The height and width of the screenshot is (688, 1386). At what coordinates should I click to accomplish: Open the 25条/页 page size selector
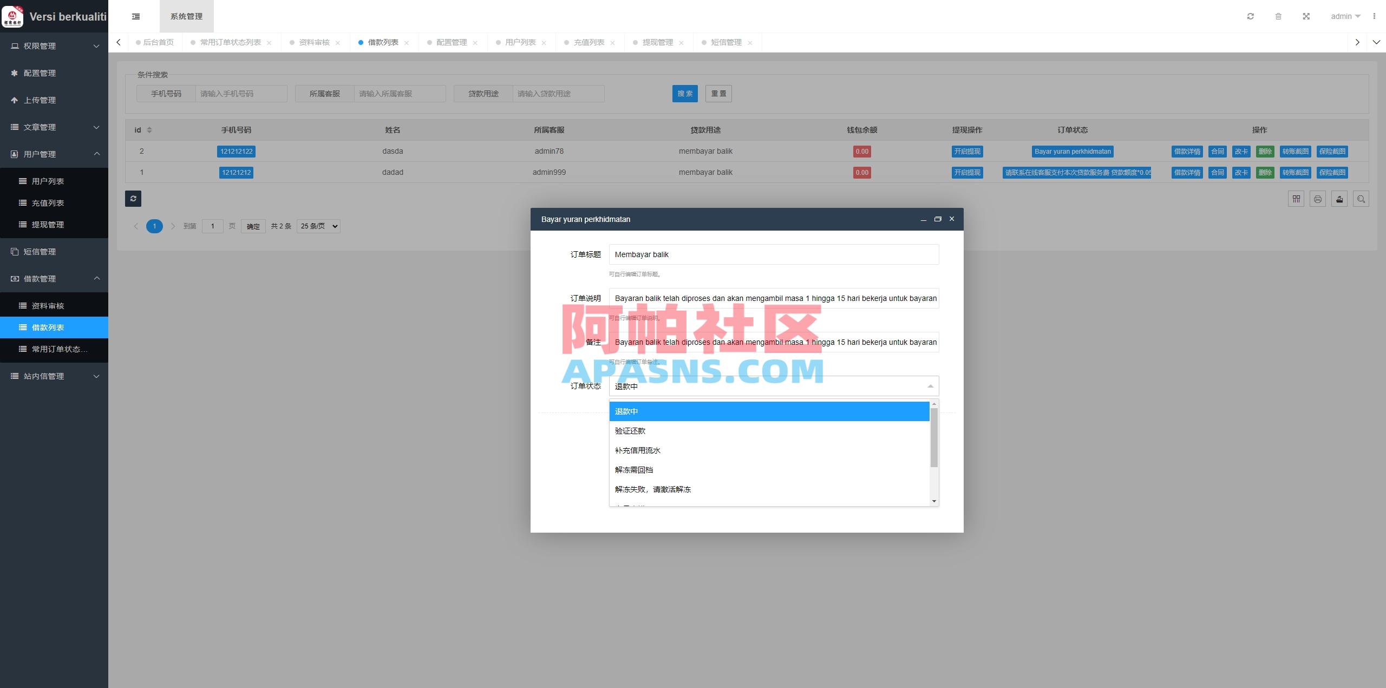coord(318,226)
